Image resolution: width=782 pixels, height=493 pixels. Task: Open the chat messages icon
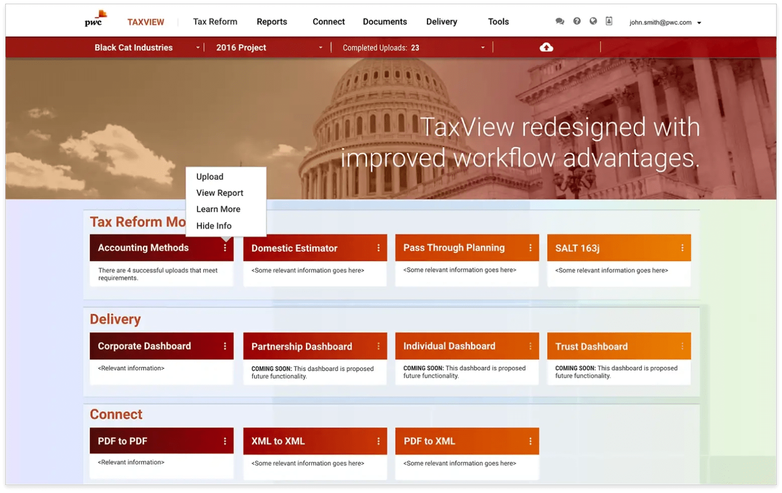[560, 21]
